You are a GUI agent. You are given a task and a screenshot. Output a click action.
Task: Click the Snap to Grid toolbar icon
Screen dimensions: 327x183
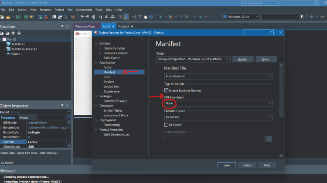126,17
